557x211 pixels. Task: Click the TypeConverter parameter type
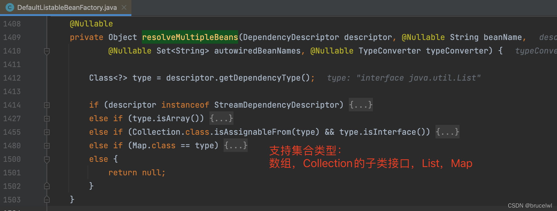[390, 51]
